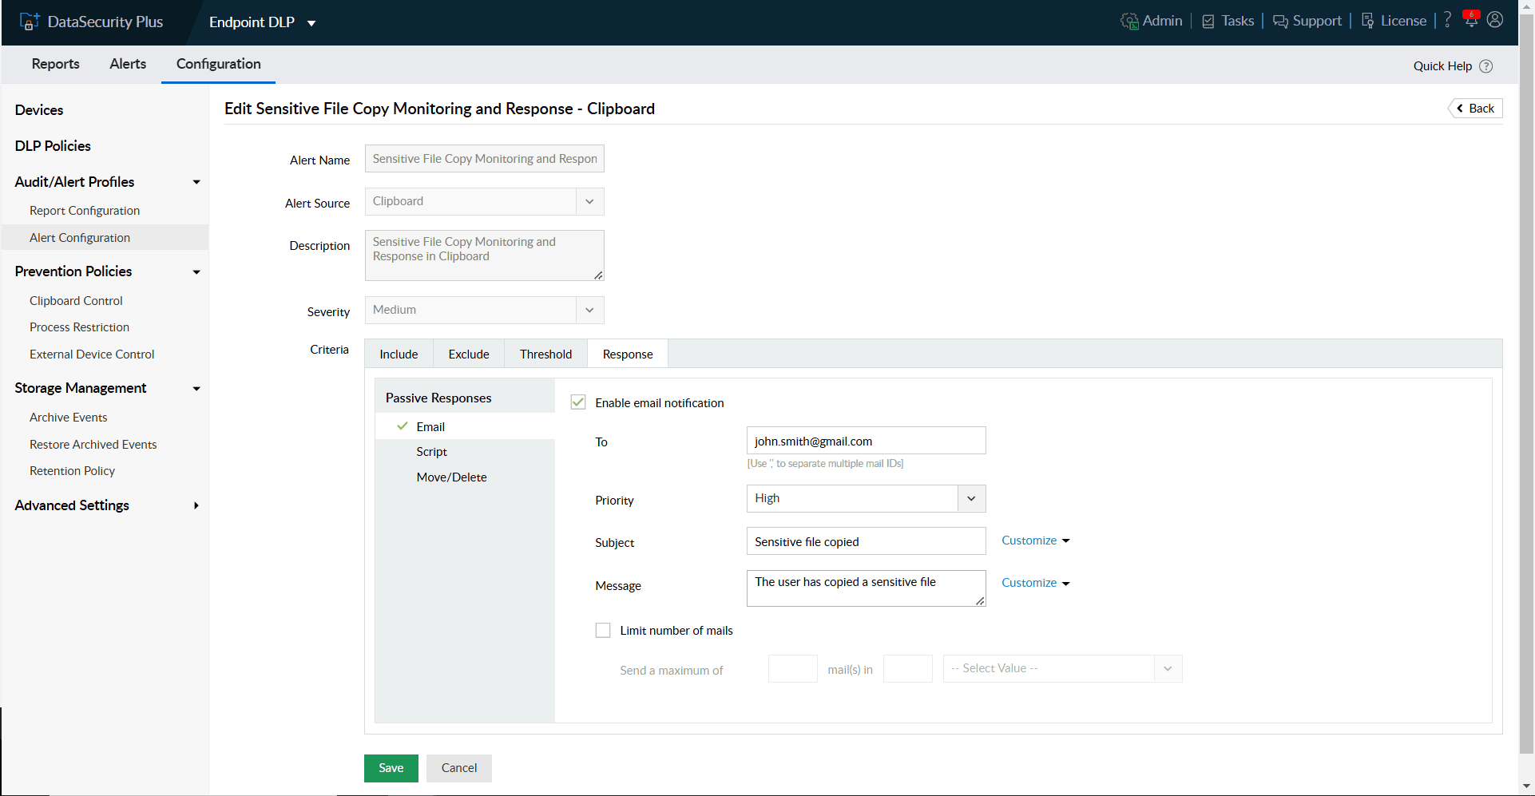
Task: Expand the Advanced Settings section
Action: pos(196,505)
